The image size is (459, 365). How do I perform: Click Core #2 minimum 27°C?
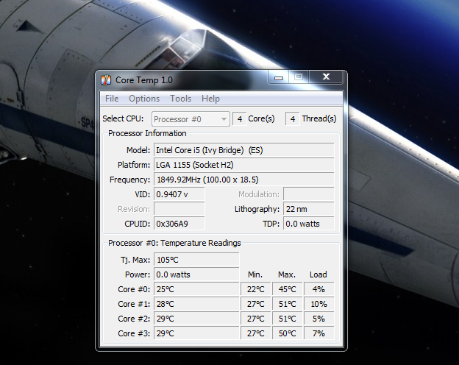point(255,319)
